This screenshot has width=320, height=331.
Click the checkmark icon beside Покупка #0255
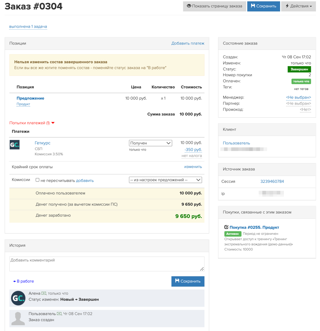(x=226, y=227)
